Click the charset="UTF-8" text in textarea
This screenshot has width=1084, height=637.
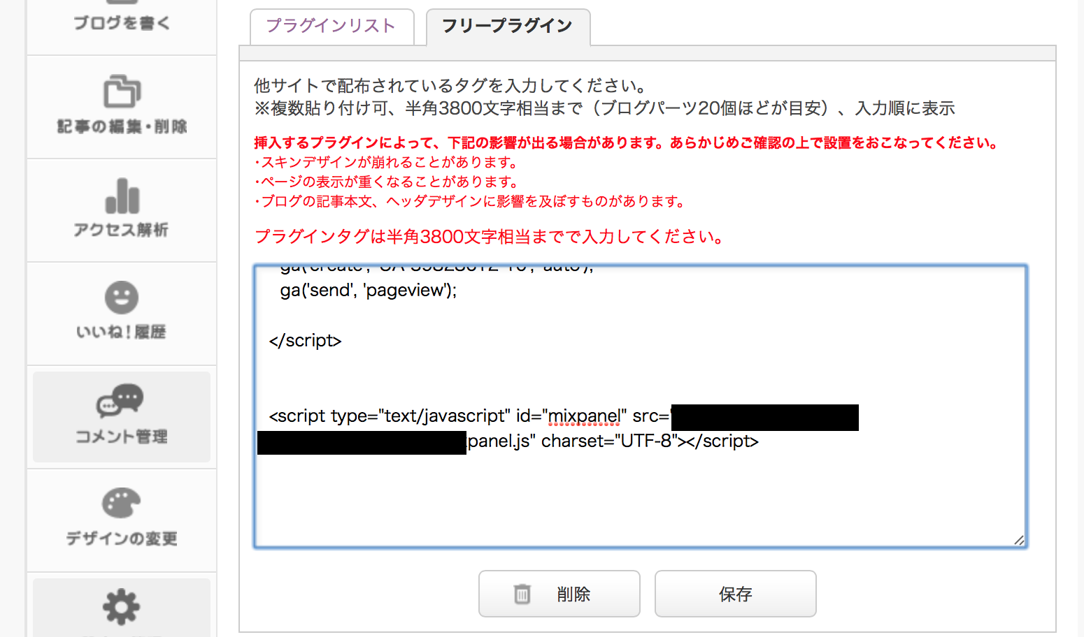point(608,441)
